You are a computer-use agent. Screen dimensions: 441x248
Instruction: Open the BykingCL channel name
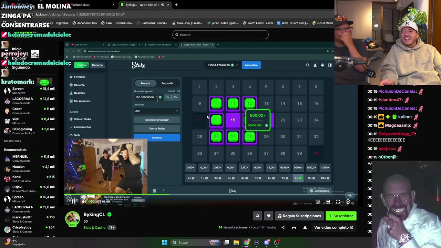point(94,214)
